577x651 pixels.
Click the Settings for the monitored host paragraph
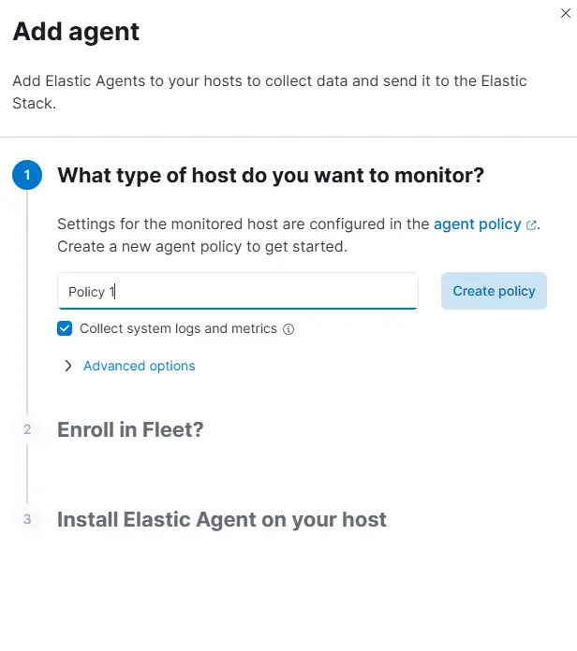pyautogui.click(x=299, y=235)
